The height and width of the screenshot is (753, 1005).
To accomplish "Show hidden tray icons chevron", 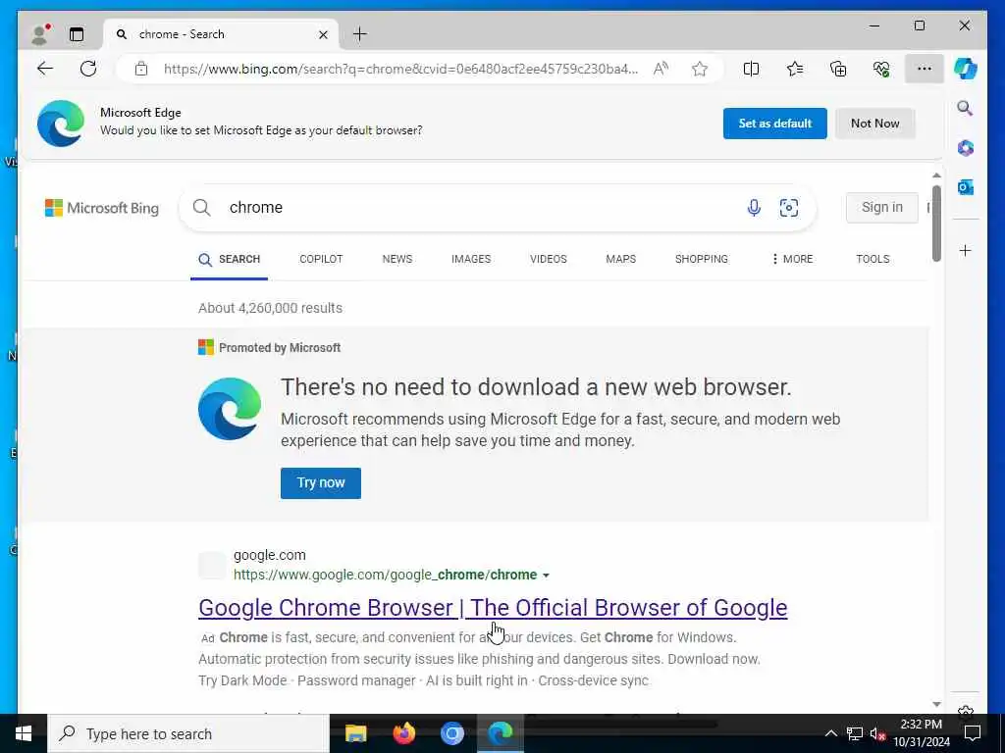I will coord(830,733).
